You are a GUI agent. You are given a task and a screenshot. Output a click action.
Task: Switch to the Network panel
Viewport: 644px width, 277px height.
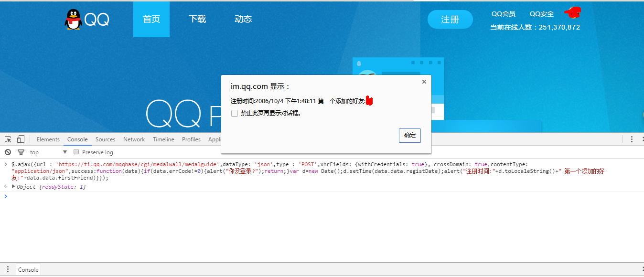(134, 139)
